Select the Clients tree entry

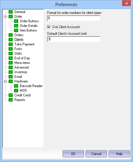point(19,40)
